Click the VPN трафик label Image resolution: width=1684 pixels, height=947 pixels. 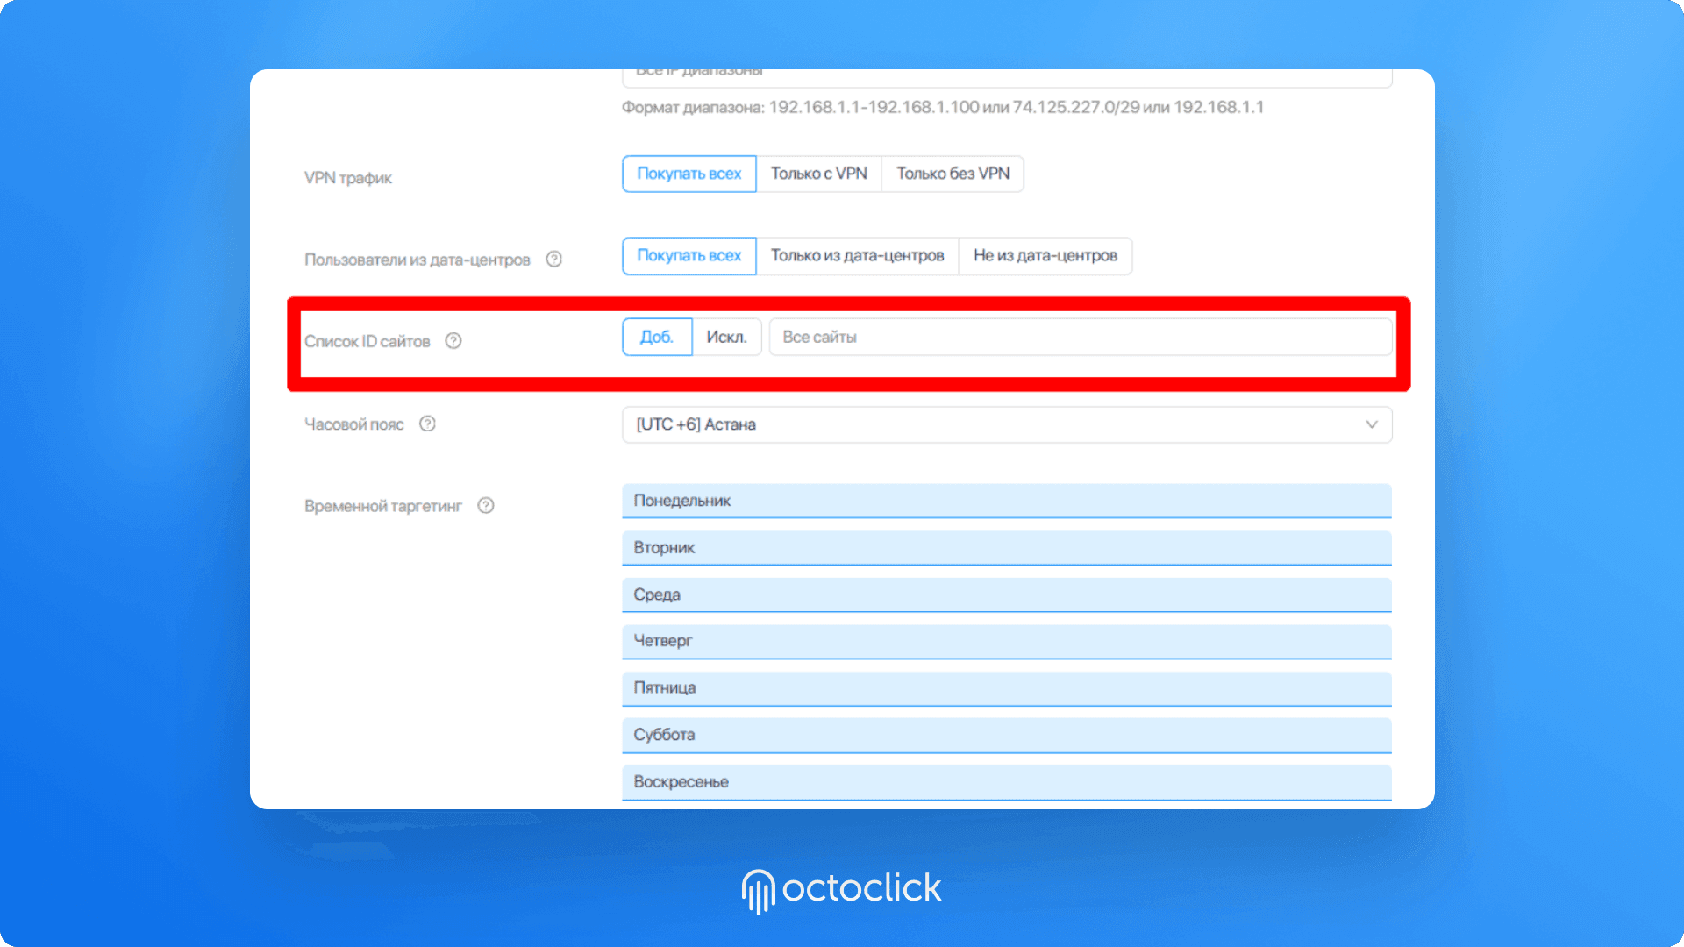point(348,177)
